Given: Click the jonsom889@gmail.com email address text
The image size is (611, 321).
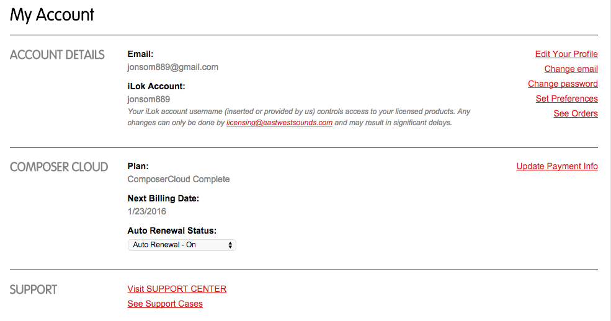Looking at the screenshot, I should pyautogui.click(x=172, y=67).
